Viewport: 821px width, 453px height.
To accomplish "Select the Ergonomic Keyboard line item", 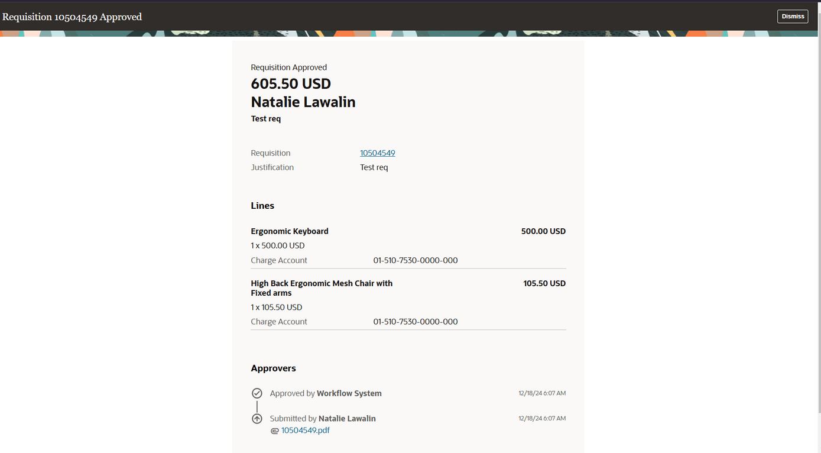I will 290,231.
